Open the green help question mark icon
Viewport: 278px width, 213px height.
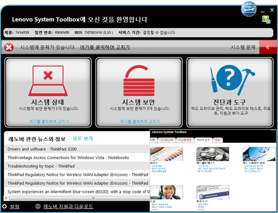(266, 19)
